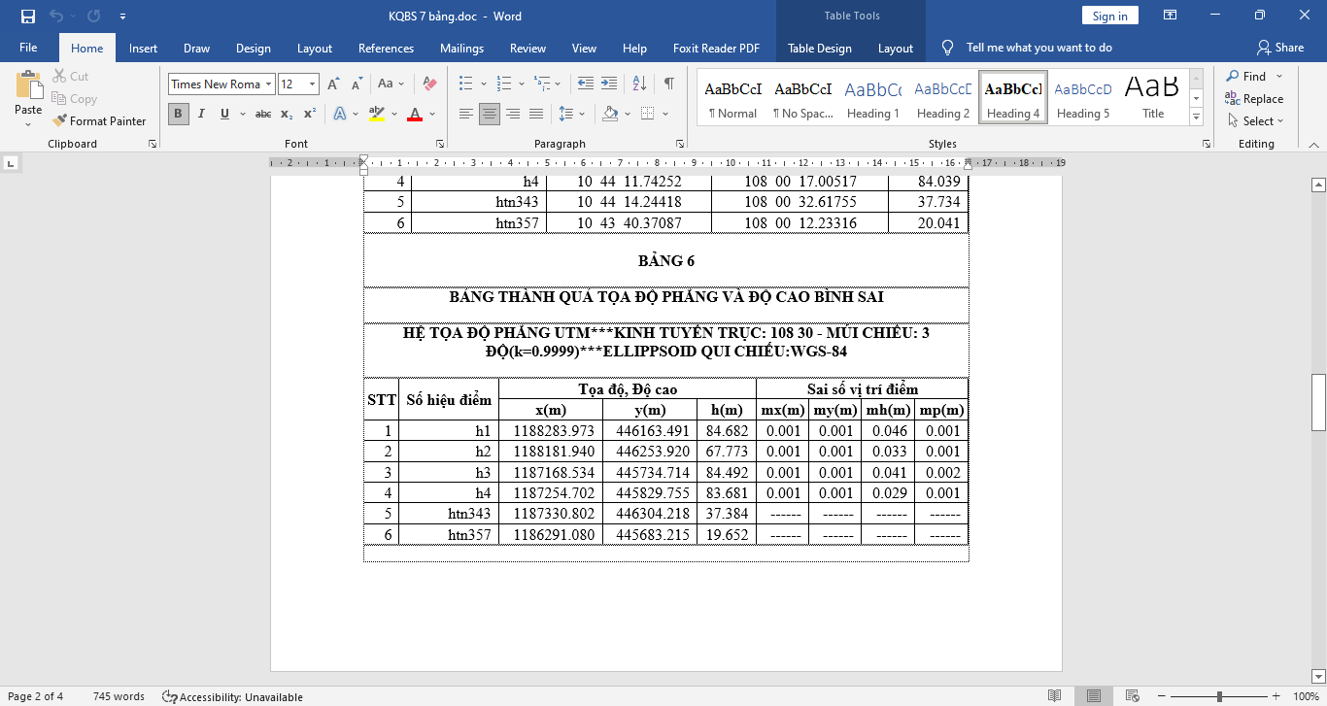Viewport: 1327px width, 706px height.
Task: Click the Increase Indent icon
Action: click(609, 84)
